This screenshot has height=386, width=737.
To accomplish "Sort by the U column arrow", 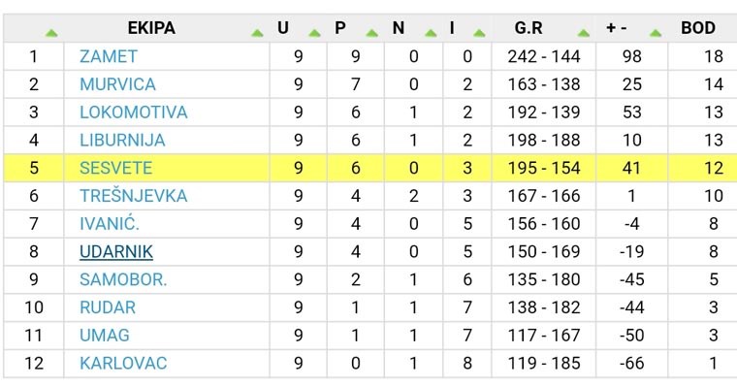I will click(314, 33).
